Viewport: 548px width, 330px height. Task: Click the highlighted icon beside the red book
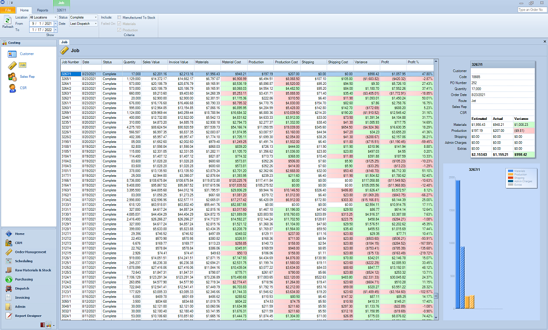(49, 325)
